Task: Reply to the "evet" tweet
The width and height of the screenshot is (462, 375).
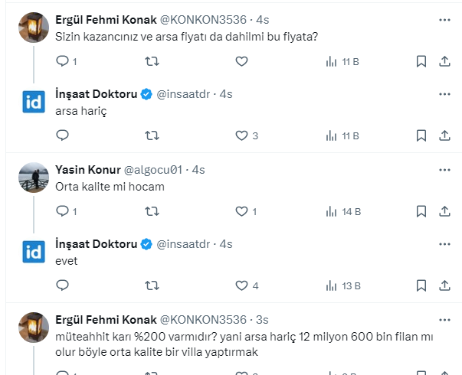Action: click(63, 285)
